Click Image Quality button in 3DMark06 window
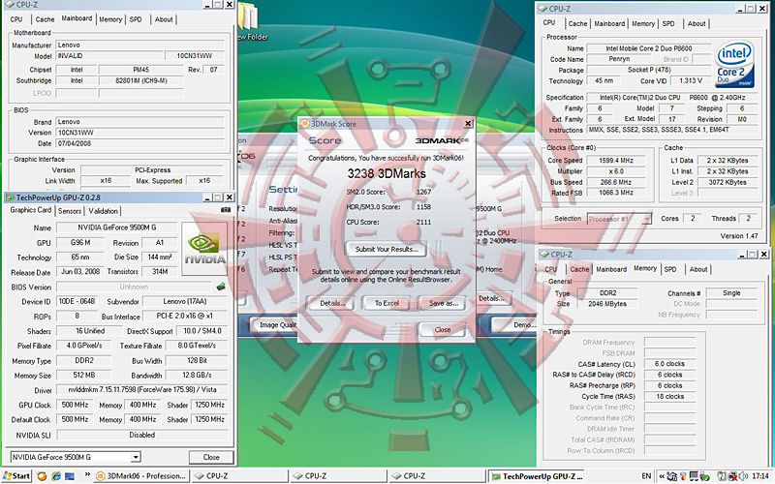 (274, 325)
